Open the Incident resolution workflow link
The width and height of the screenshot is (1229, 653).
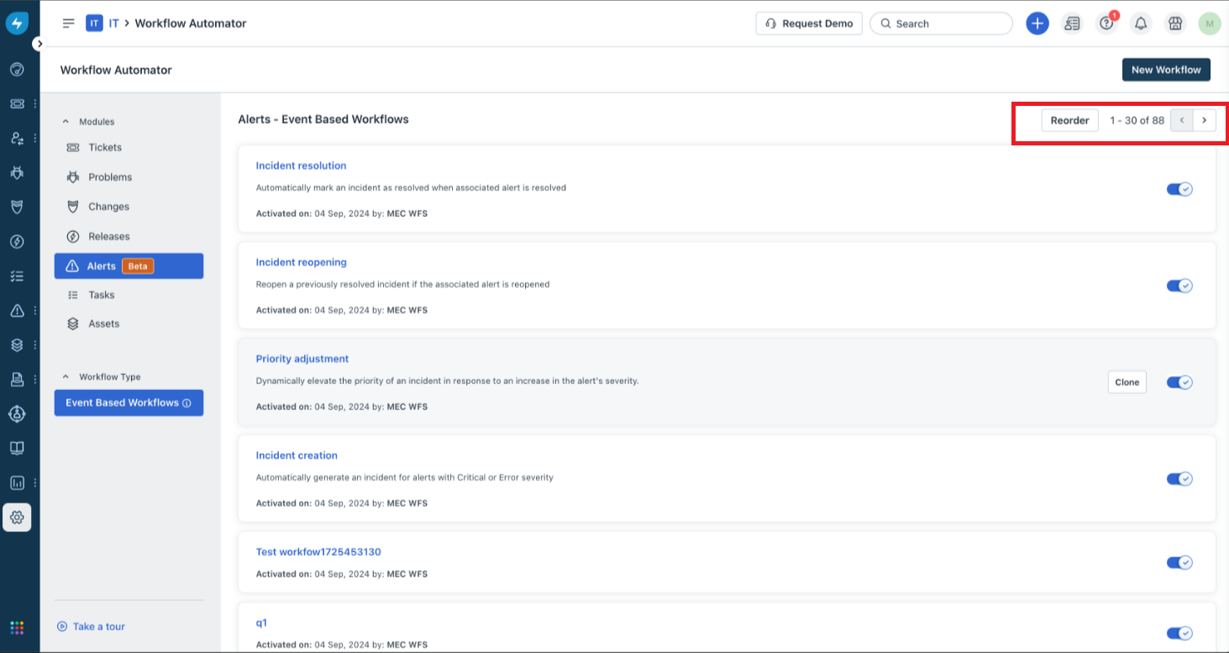click(x=301, y=166)
